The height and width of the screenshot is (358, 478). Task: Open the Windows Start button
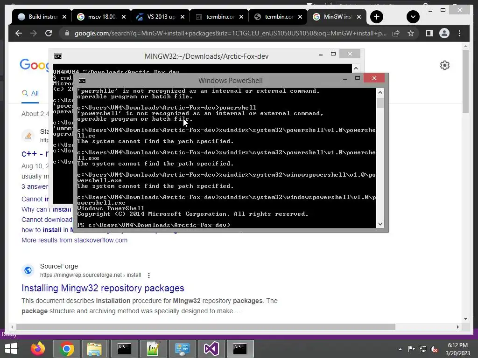11,349
